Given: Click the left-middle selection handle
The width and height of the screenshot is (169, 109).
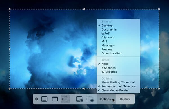Looking at the screenshot, I should pos(10,49).
